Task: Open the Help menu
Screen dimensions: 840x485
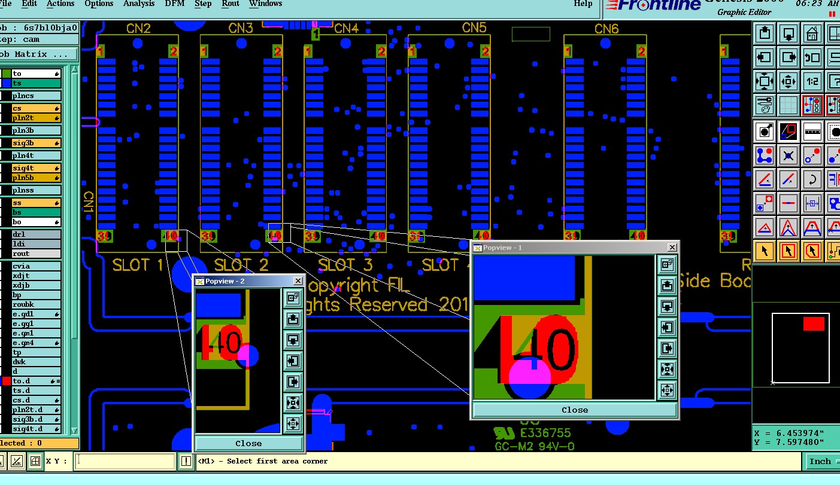Action: coord(583,4)
